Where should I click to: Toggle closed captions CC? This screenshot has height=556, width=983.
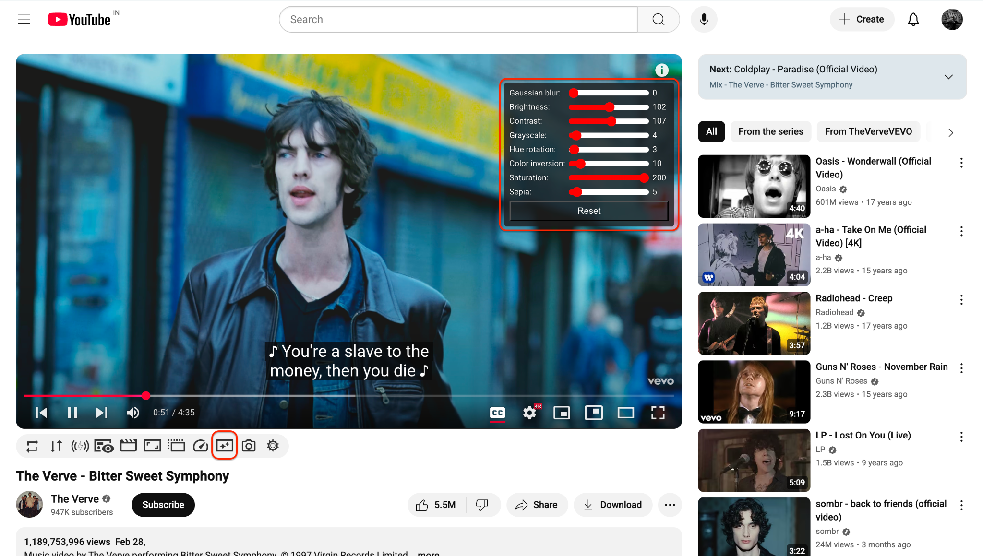coord(497,413)
